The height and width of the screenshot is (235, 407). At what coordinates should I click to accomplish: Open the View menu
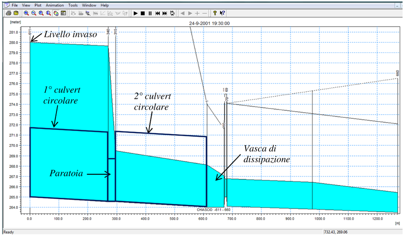(26, 5)
